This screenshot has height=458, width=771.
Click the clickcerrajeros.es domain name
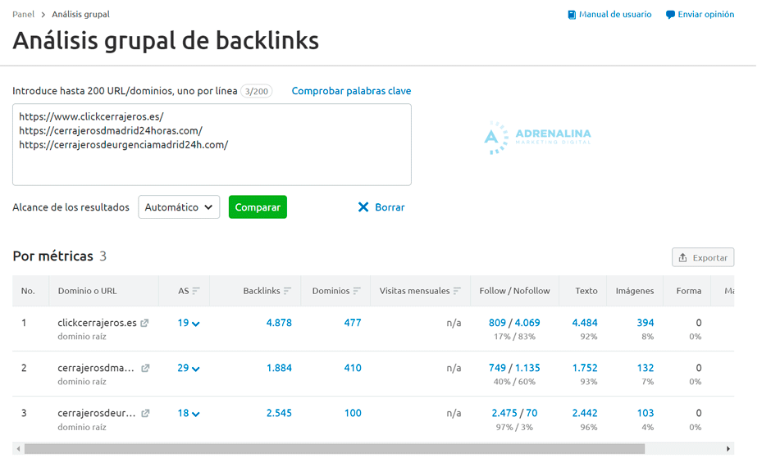click(x=97, y=323)
